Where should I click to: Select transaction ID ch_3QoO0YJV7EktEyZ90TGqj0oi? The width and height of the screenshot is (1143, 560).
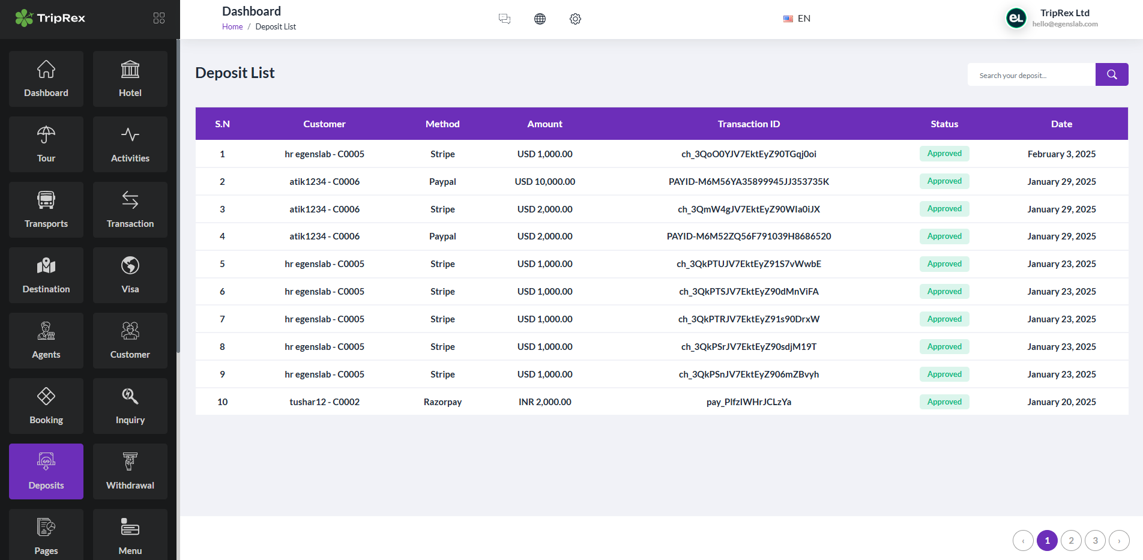(x=749, y=154)
